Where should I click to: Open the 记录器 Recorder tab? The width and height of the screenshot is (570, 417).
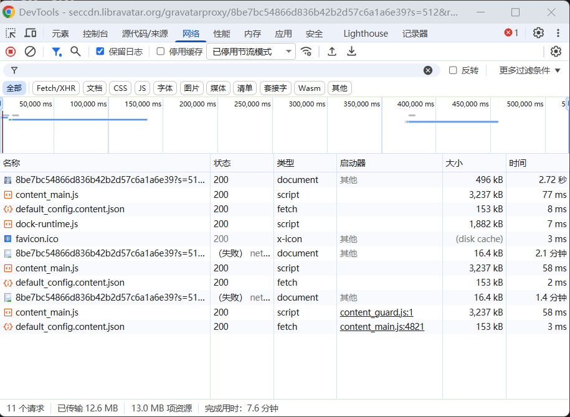[x=415, y=34]
